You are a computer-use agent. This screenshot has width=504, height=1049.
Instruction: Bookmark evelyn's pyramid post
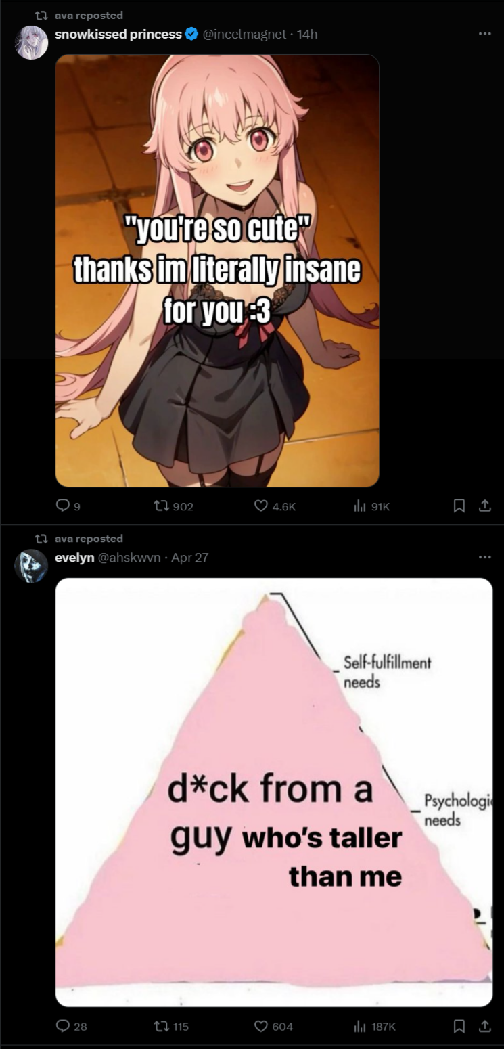pyautogui.click(x=459, y=1027)
